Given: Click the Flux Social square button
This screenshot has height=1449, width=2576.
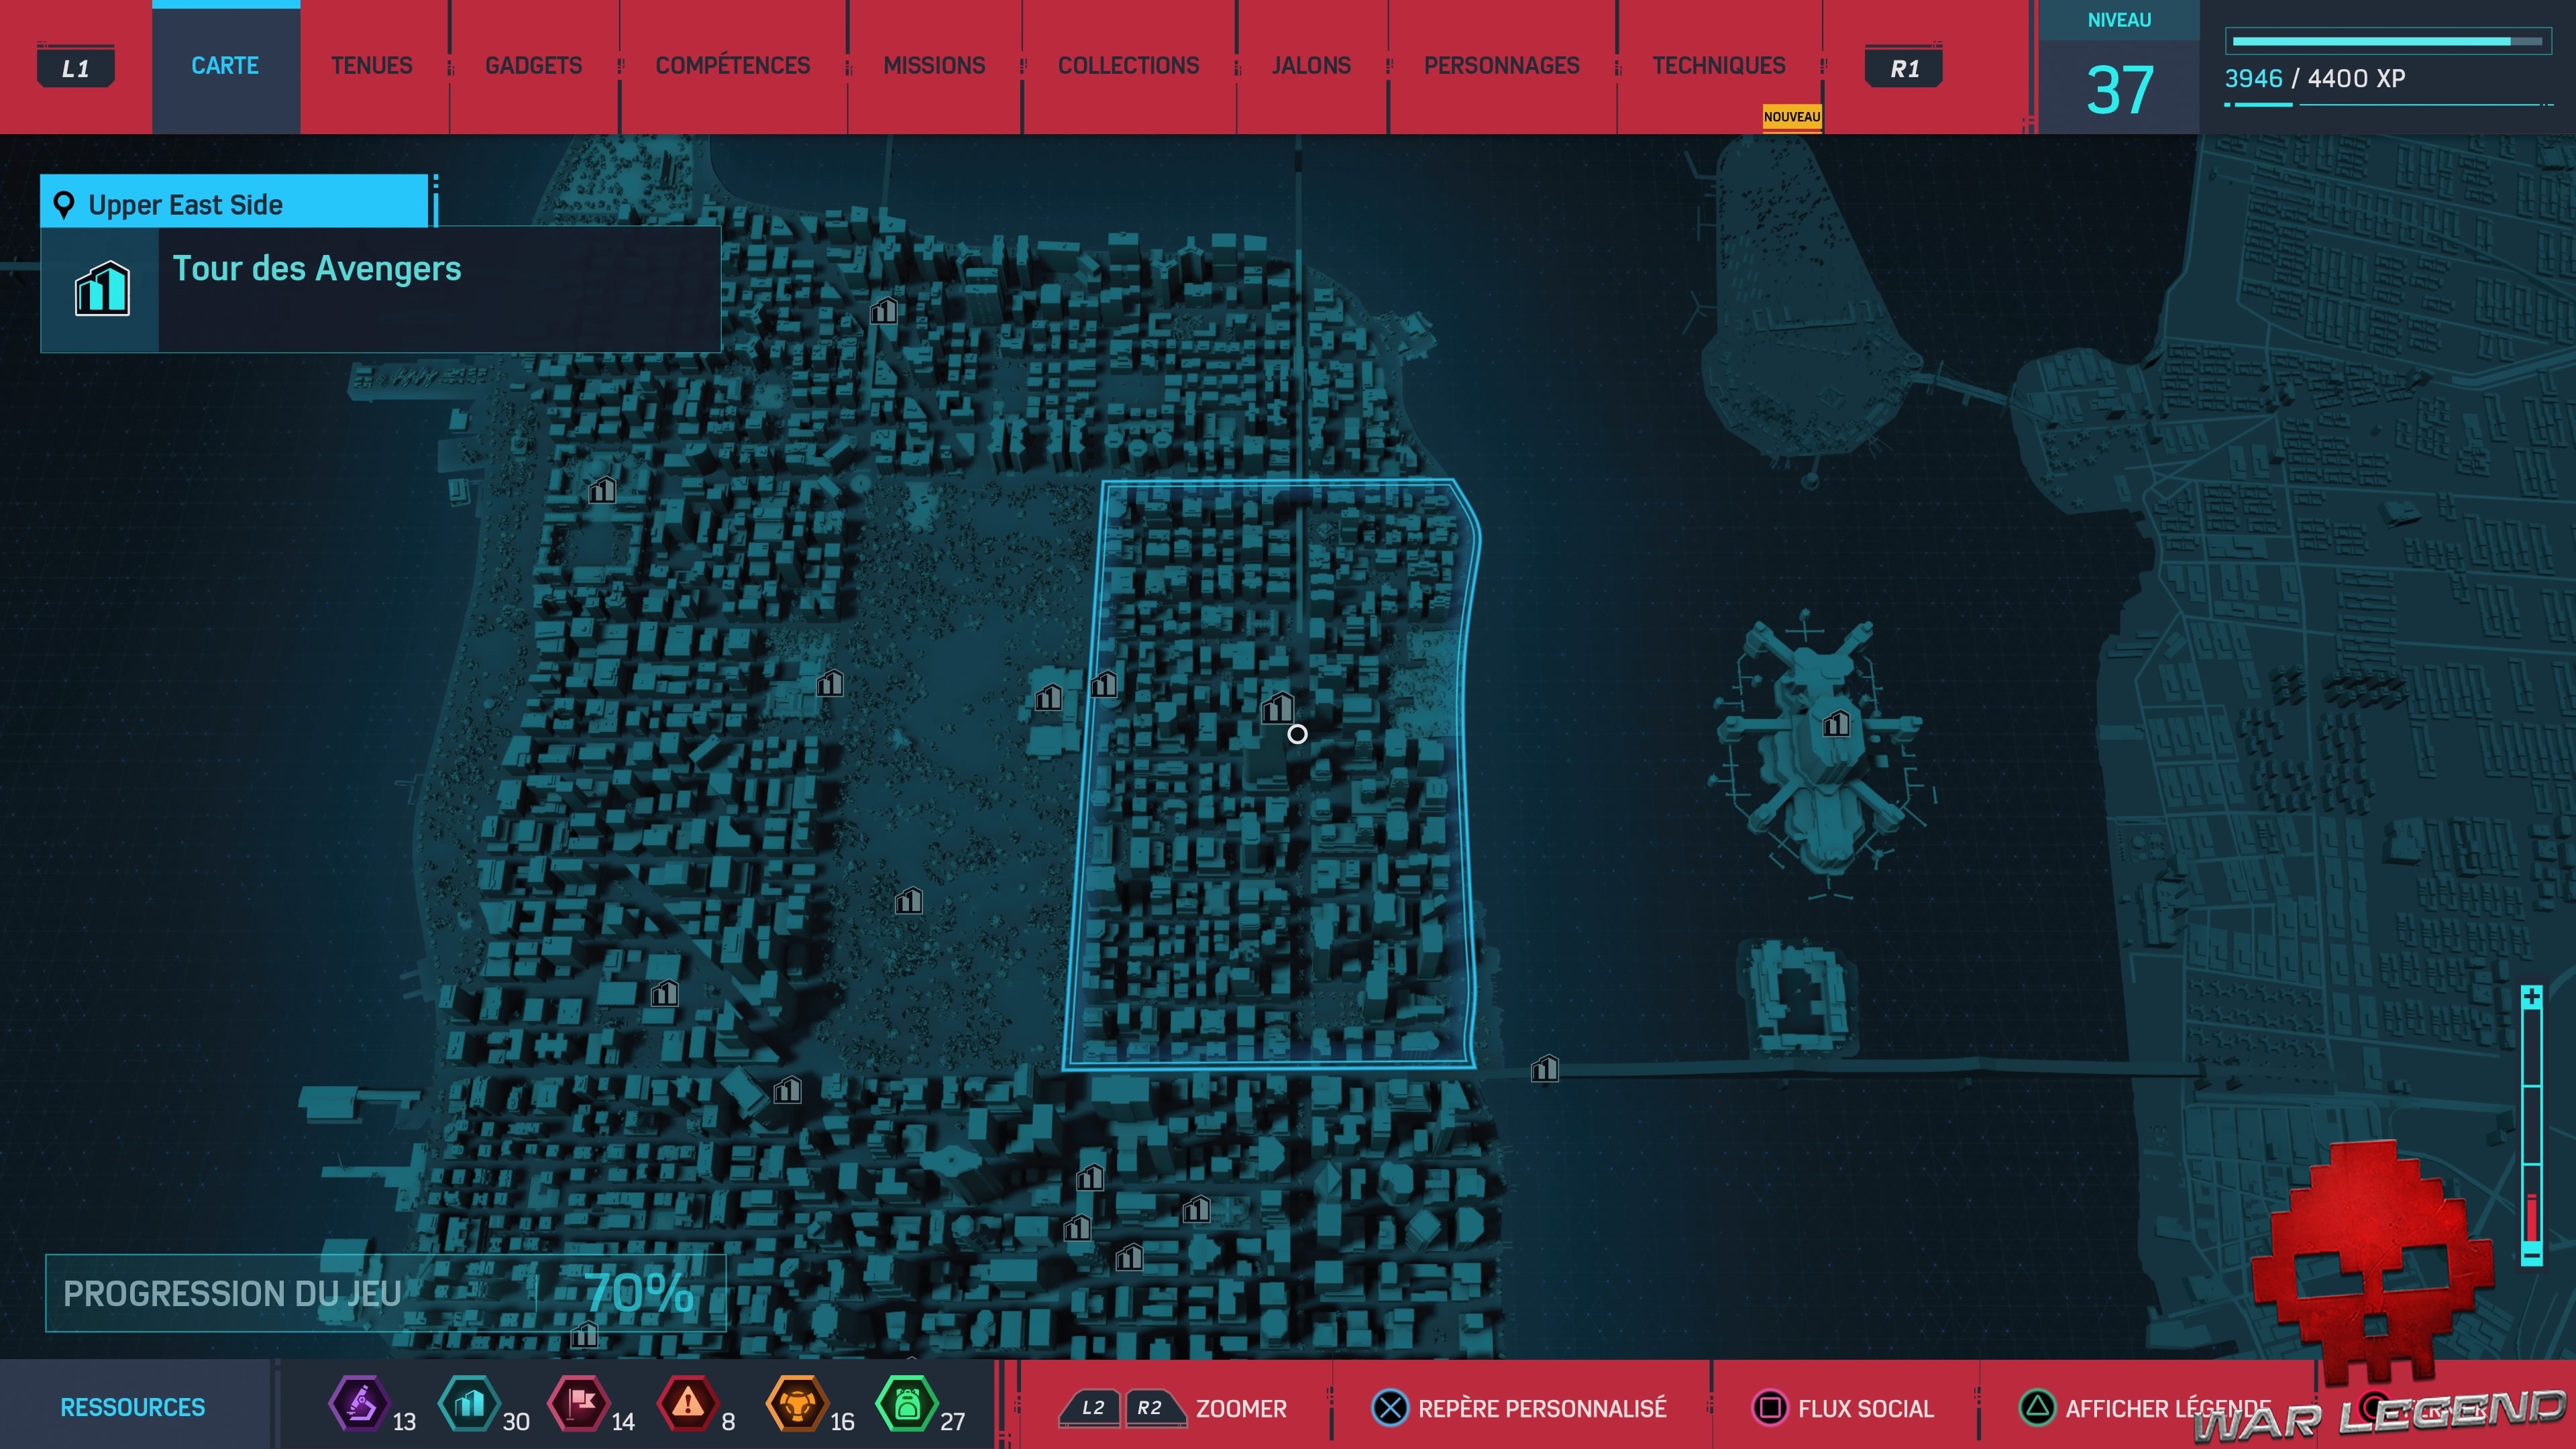Looking at the screenshot, I should [x=1769, y=1408].
